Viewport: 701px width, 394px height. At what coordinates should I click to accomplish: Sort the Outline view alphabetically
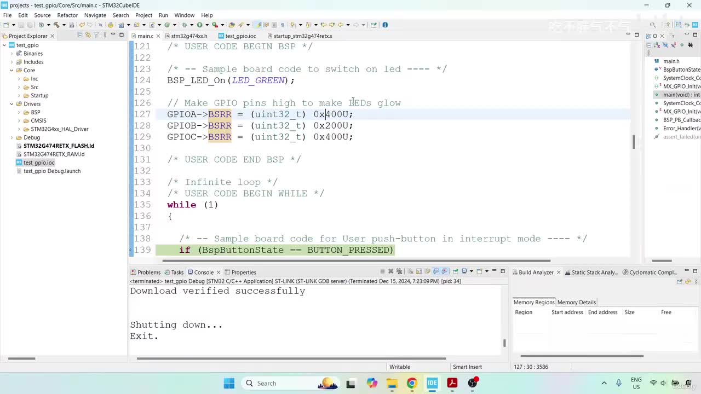point(657,45)
